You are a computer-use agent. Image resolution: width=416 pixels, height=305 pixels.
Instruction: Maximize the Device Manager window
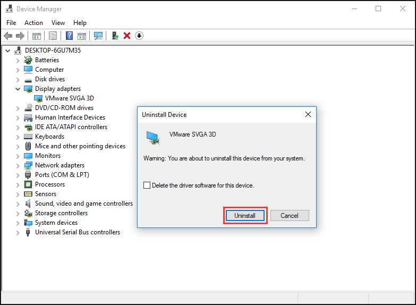[x=378, y=9]
